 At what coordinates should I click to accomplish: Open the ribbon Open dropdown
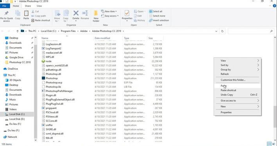tap(140, 11)
